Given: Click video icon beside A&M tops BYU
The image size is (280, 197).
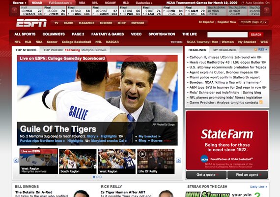Looking at the screenshot, I should (x=264, y=87).
